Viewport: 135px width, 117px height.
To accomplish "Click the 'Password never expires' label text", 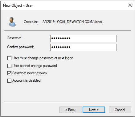I will coord(30,73).
